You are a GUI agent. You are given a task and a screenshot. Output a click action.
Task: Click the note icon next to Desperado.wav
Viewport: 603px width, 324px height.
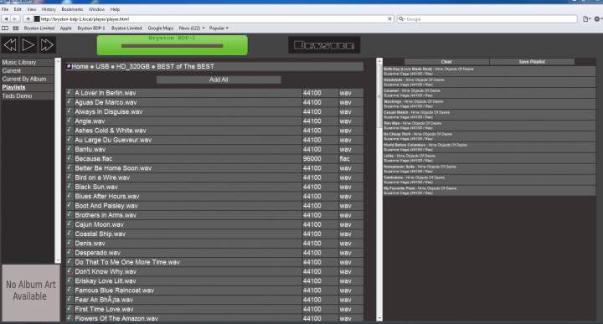[x=70, y=253]
